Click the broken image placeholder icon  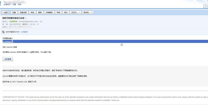[122, 45]
